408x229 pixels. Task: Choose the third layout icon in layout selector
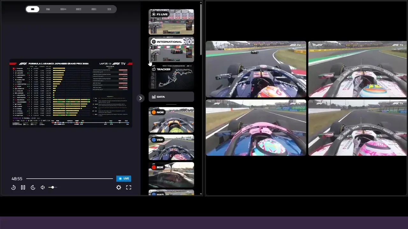point(63,9)
